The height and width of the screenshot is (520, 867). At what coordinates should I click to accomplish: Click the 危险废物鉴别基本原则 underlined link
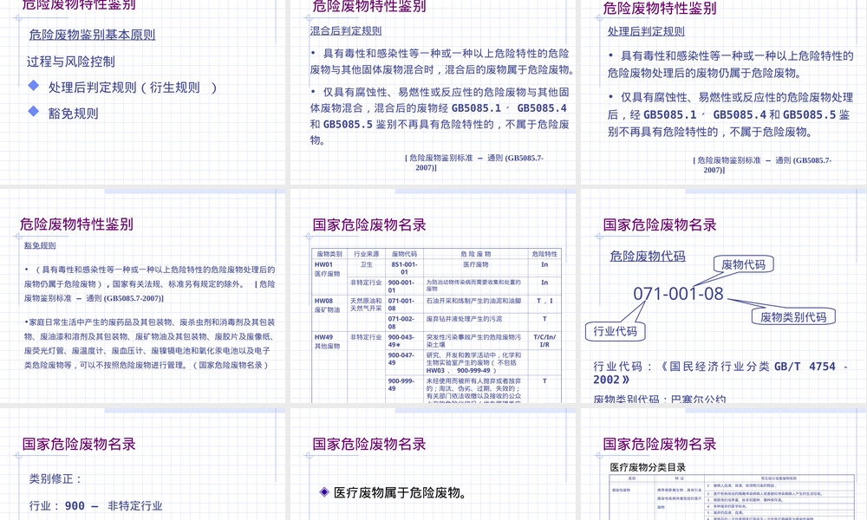(x=92, y=35)
